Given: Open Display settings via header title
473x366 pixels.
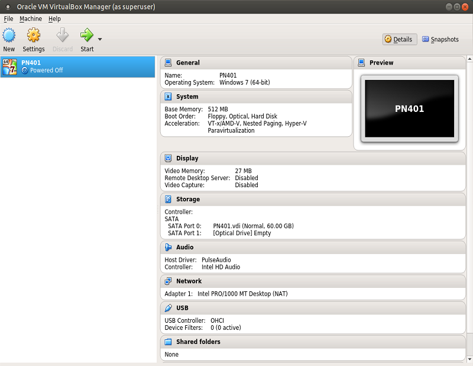Looking at the screenshot, I should click(x=187, y=158).
